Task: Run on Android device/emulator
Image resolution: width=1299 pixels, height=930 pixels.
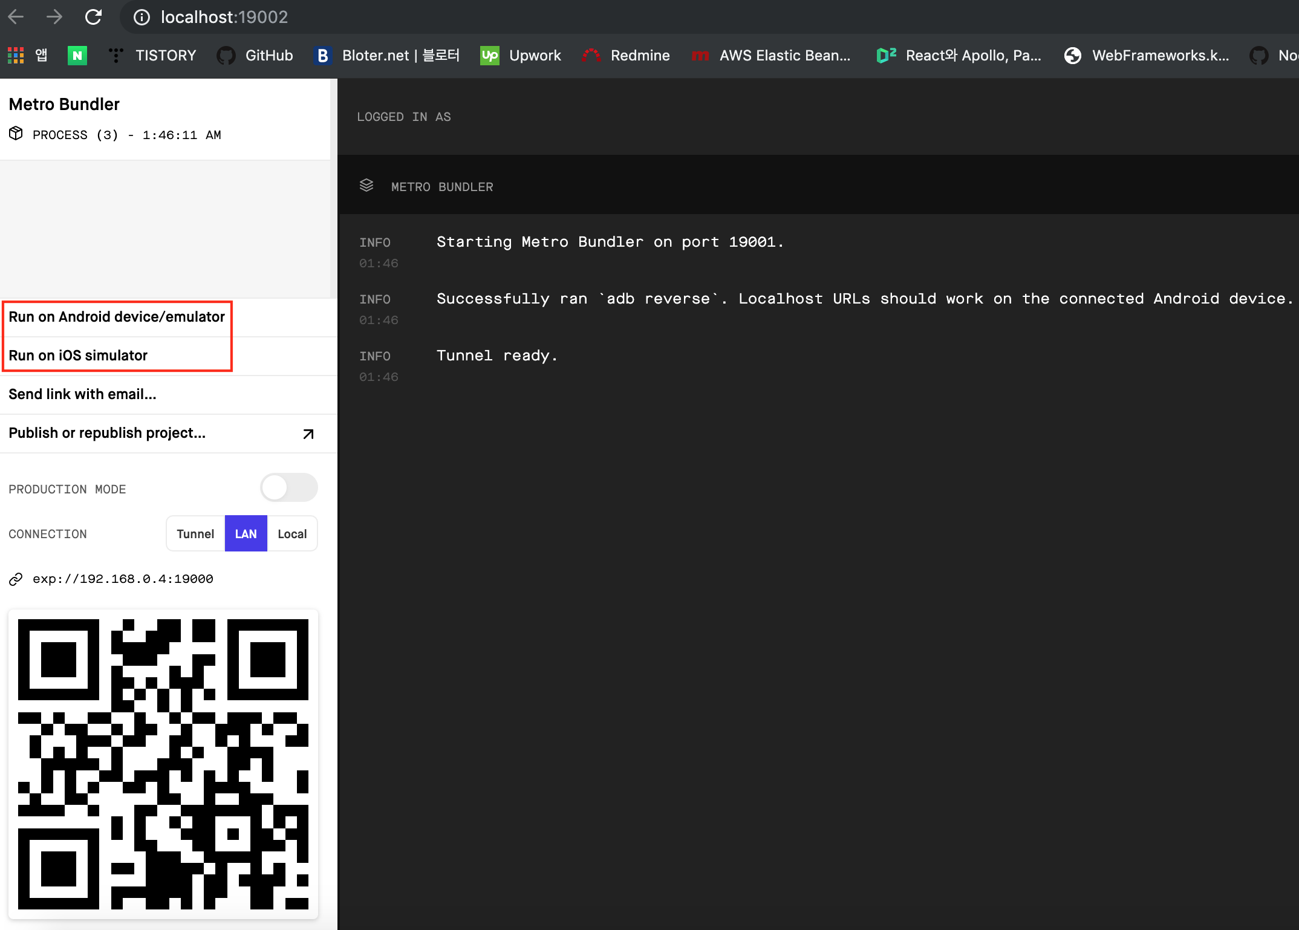Action: (117, 317)
